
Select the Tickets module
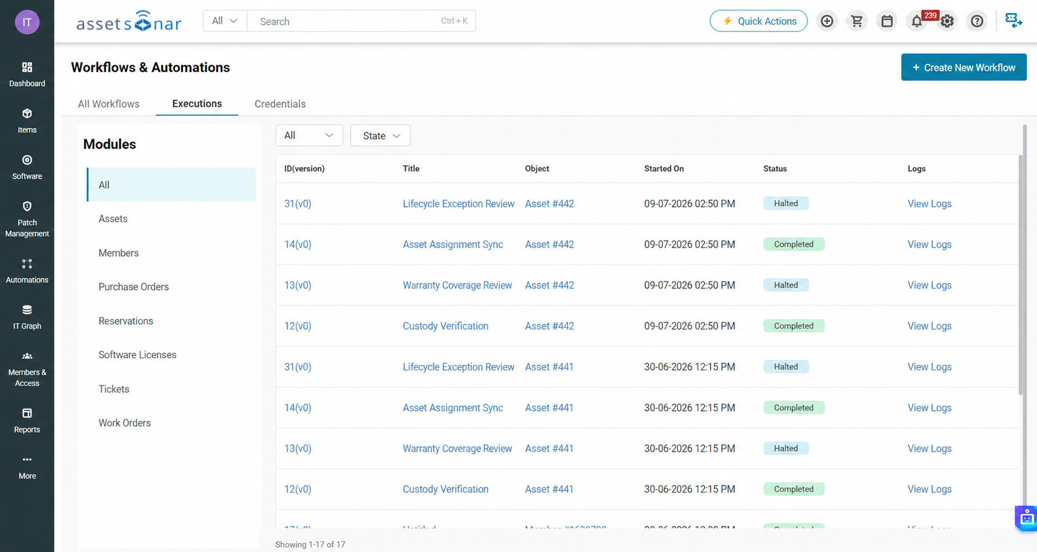(x=113, y=389)
